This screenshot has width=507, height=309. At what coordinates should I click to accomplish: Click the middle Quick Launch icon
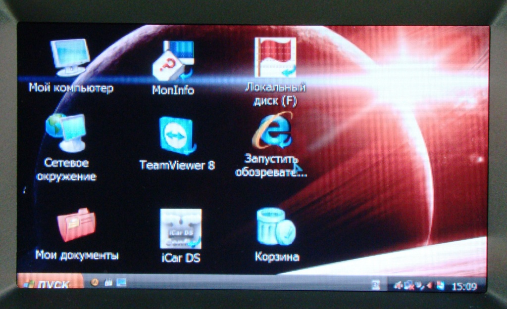pos(108,283)
